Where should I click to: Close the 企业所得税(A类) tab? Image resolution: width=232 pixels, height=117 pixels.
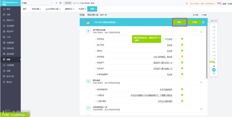click(60, 9)
